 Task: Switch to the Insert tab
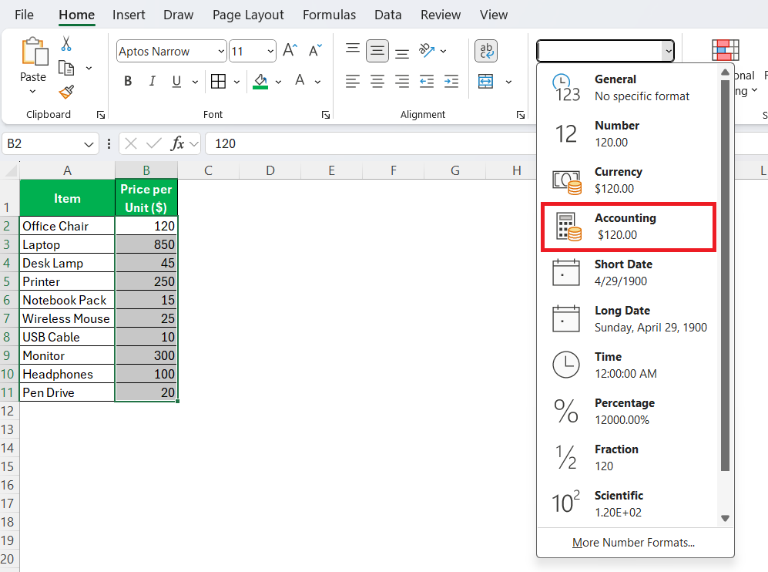tap(129, 15)
